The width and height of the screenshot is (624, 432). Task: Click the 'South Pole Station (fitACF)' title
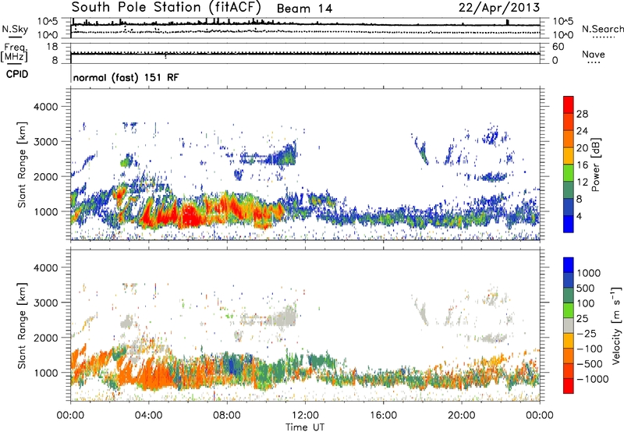[166, 7]
